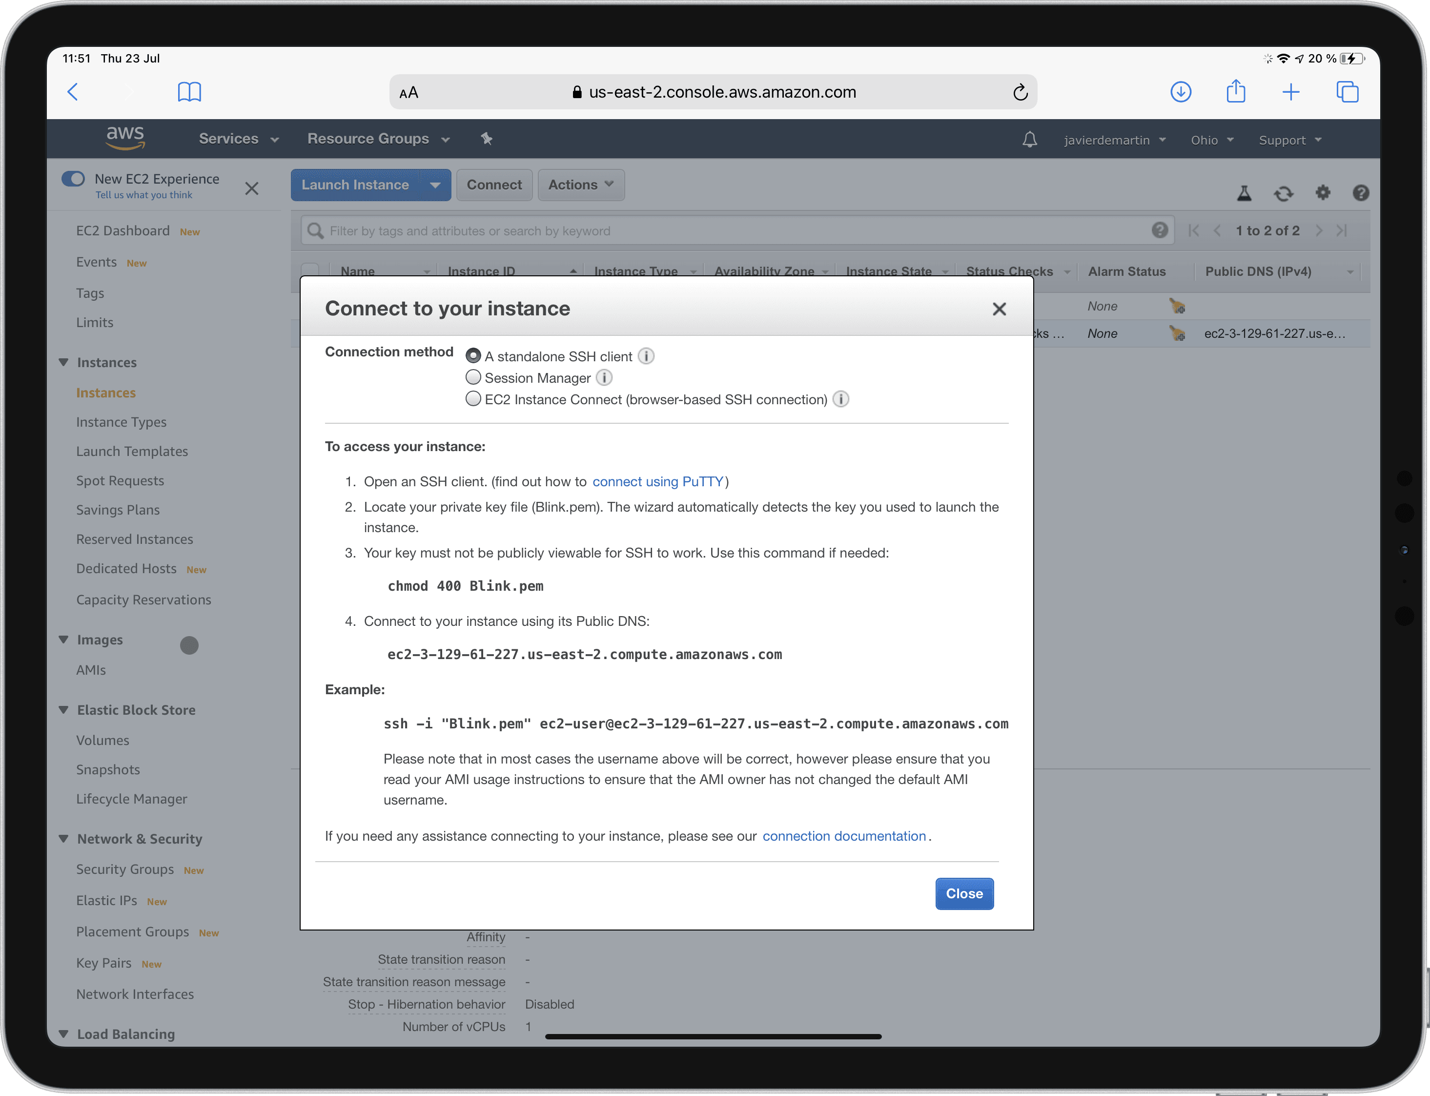Refresh the instances list
Screen dimensions: 1430x1096
(x=1283, y=193)
